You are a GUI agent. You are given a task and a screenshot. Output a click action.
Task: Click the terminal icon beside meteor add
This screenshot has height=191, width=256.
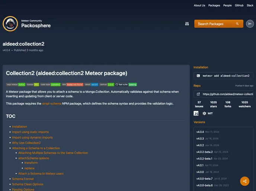(198, 76)
